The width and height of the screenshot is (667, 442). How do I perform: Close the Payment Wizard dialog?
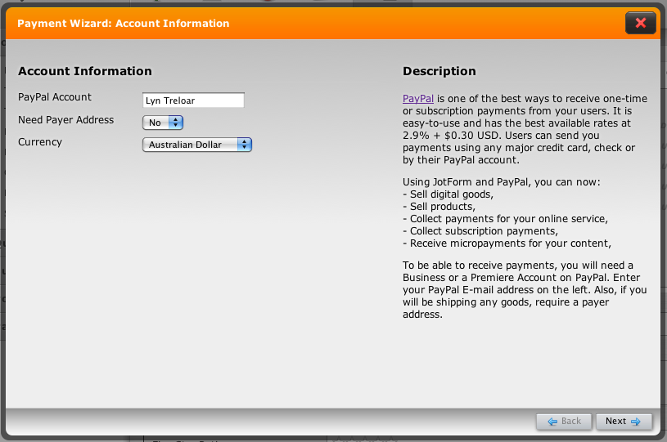[x=640, y=23]
